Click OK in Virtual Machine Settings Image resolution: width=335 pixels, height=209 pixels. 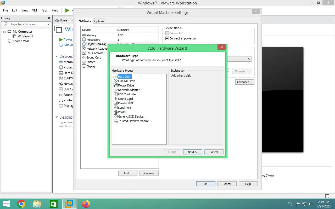coord(206,184)
